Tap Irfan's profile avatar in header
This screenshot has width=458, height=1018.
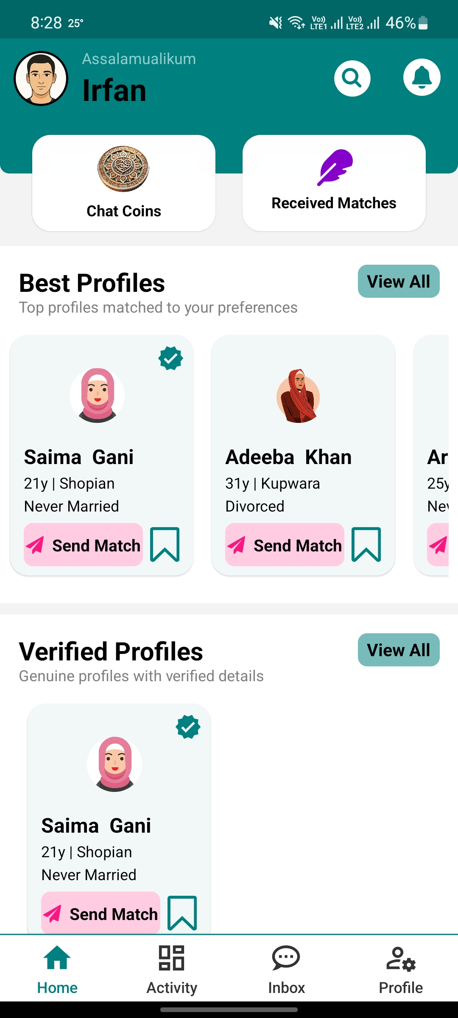41,78
